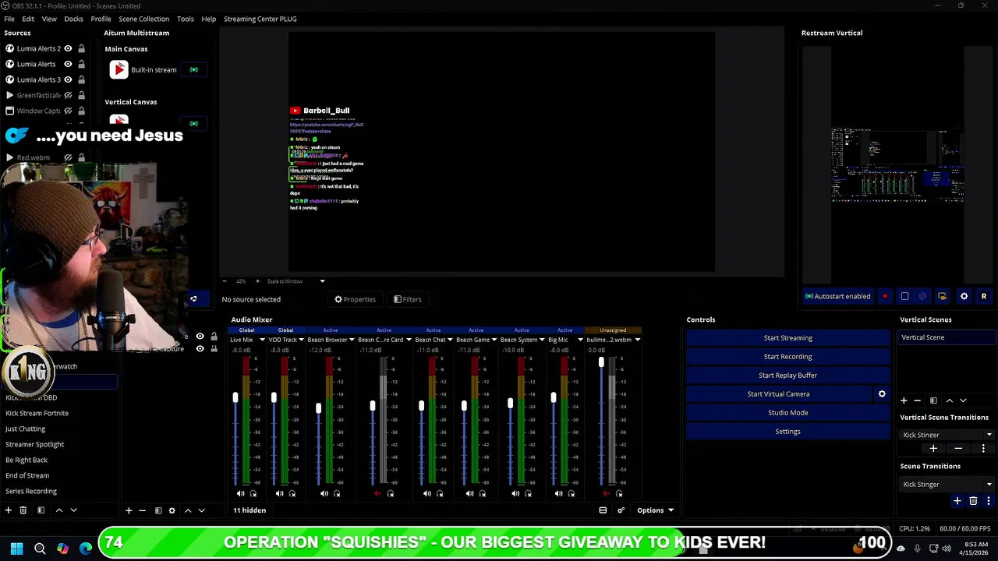The height and width of the screenshot is (561, 998).
Task: Expand Vertical Scene Transitions Kick Stinger dropdown
Action: pyautogui.click(x=989, y=436)
